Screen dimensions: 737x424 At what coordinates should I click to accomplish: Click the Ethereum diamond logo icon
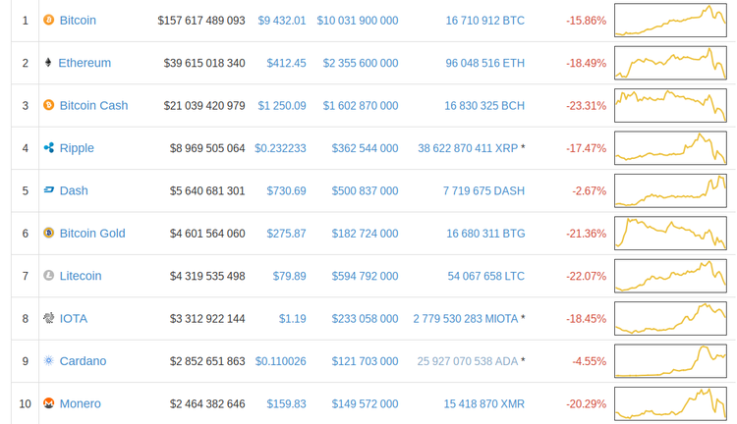click(48, 63)
